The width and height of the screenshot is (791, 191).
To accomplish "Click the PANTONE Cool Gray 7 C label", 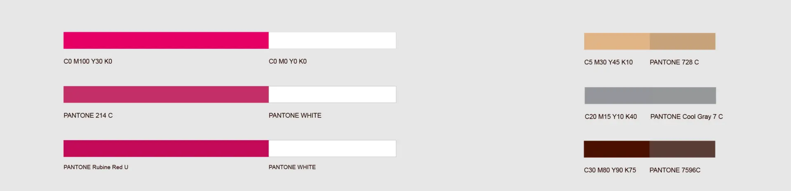I will [686, 117].
